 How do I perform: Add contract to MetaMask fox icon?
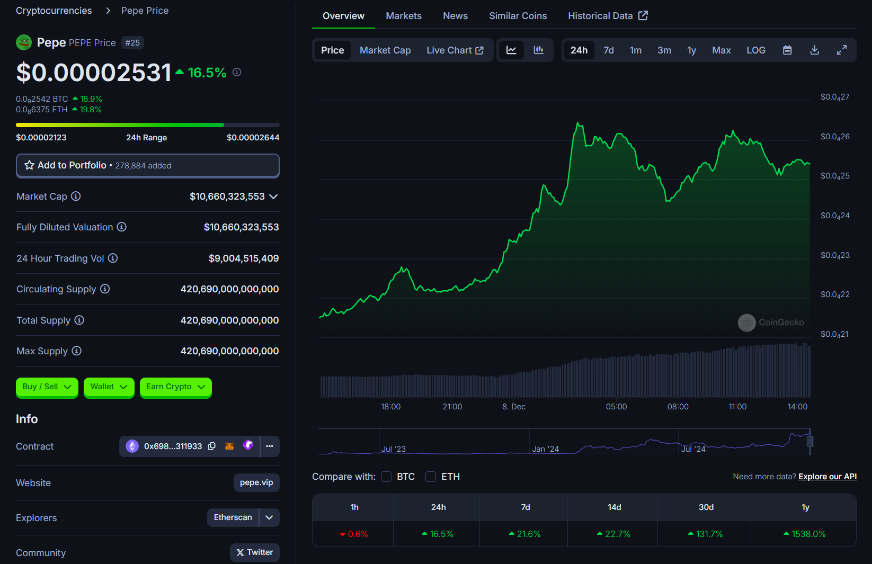(229, 446)
